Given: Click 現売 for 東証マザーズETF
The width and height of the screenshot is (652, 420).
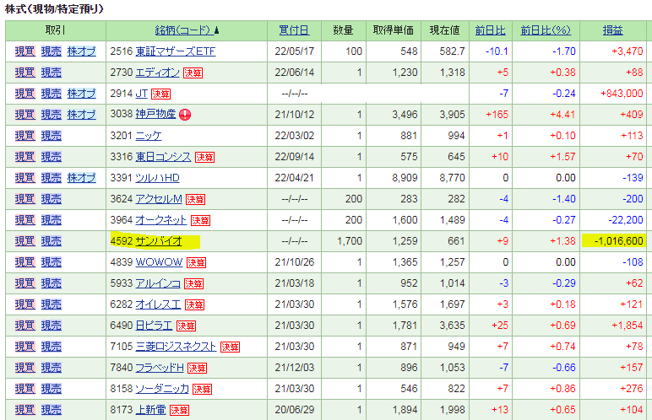Looking at the screenshot, I should [x=52, y=51].
